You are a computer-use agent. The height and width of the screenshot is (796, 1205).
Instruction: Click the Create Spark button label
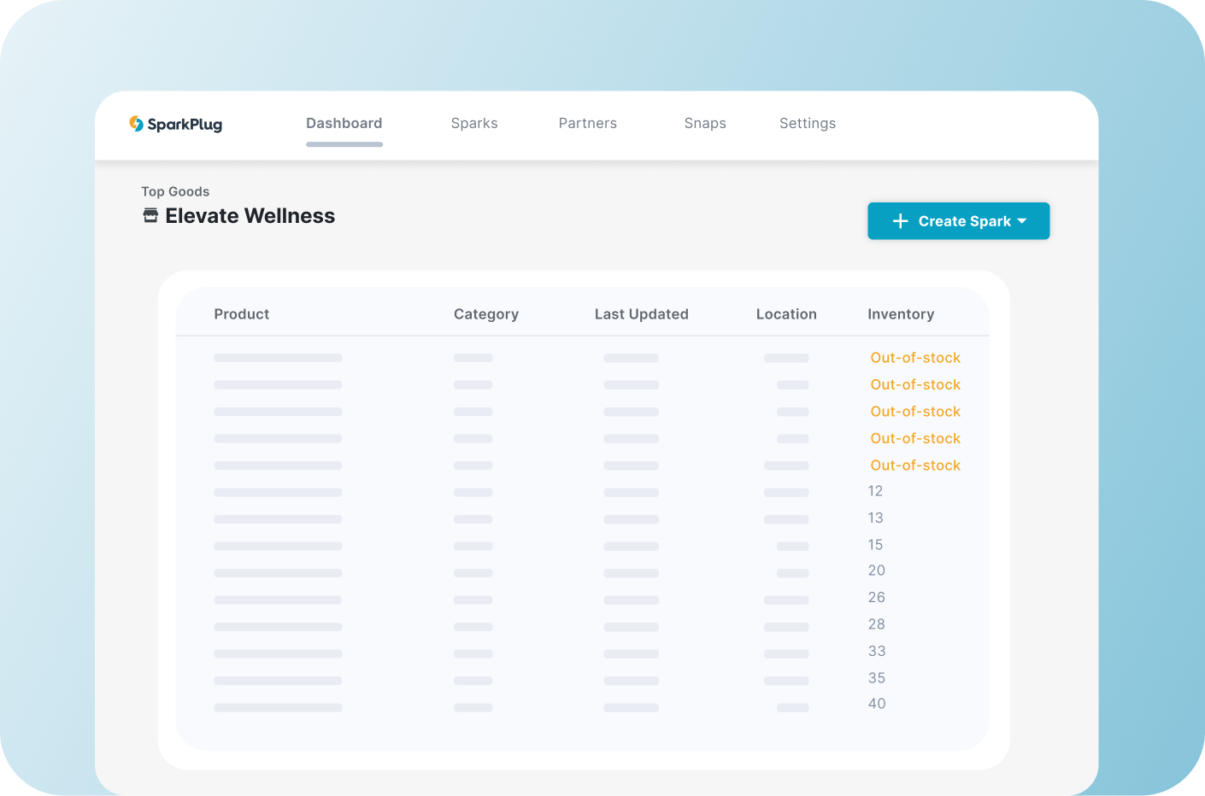(965, 221)
